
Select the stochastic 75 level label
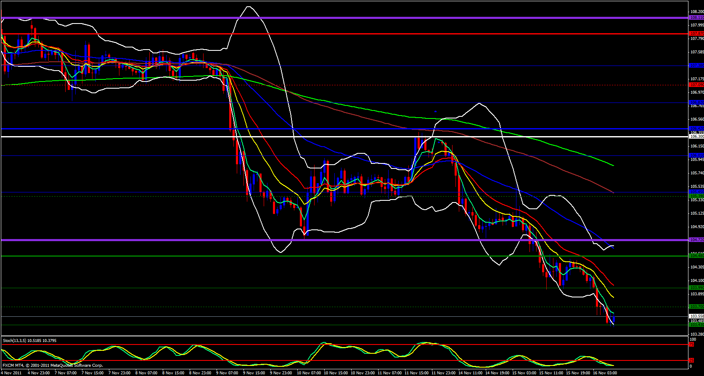pos(692,344)
